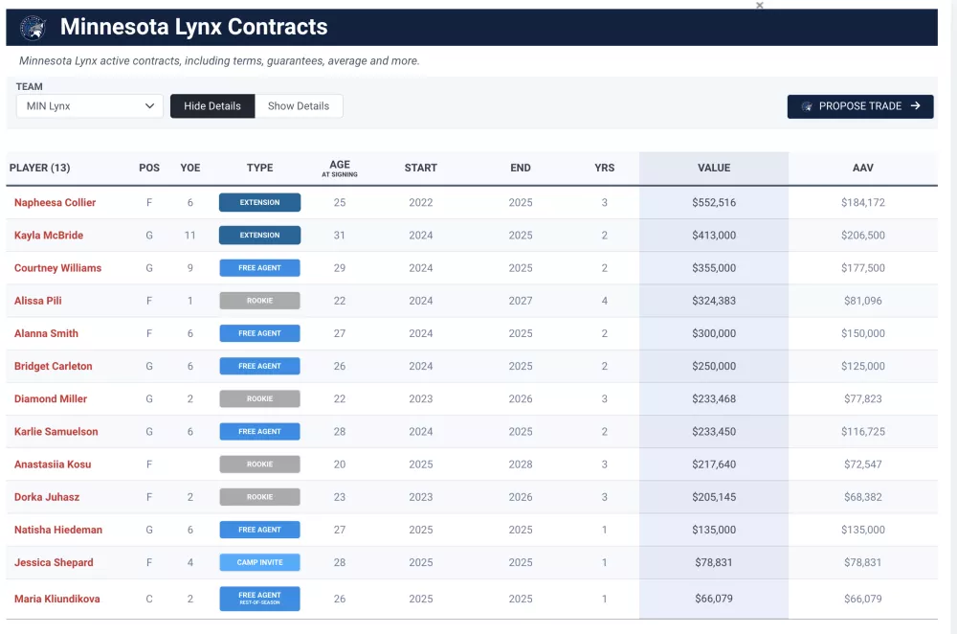
Task: Click Napheesa Collier's 2022 start year
Action: pyautogui.click(x=420, y=203)
